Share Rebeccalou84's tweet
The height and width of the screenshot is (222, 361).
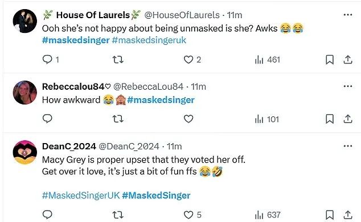(x=348, y=119)
